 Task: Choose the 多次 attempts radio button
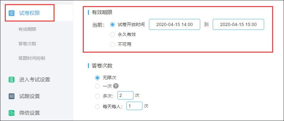pyautogui.click(x=98, y=96)
